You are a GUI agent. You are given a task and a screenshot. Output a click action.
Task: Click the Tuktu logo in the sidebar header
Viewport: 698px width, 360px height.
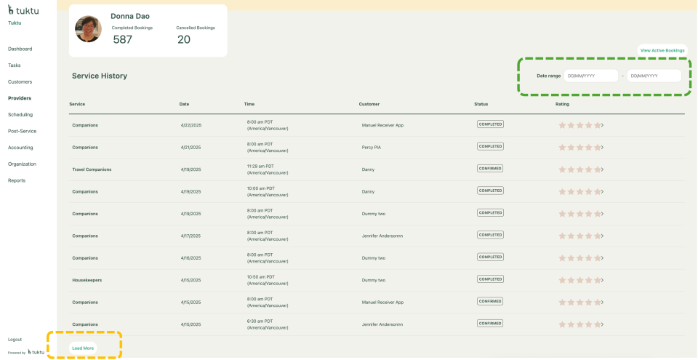click(x=23, y=11)
